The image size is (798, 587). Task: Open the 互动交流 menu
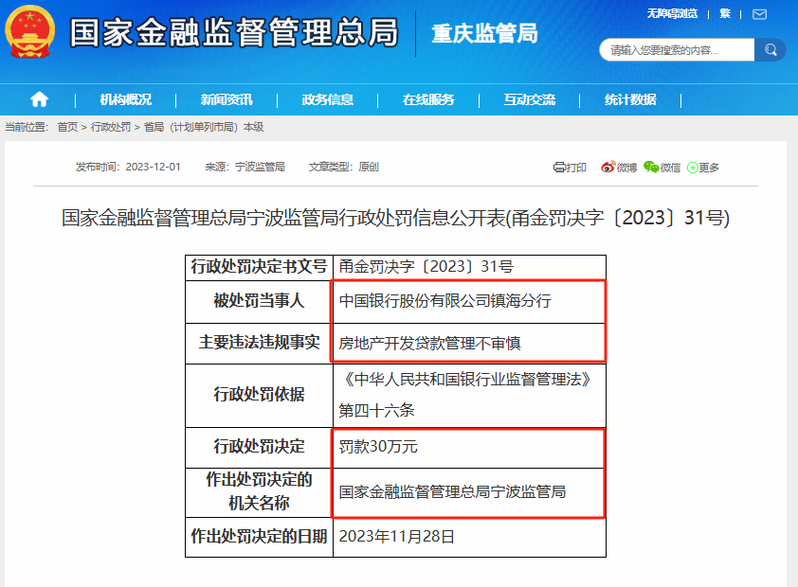pos(529,99)
